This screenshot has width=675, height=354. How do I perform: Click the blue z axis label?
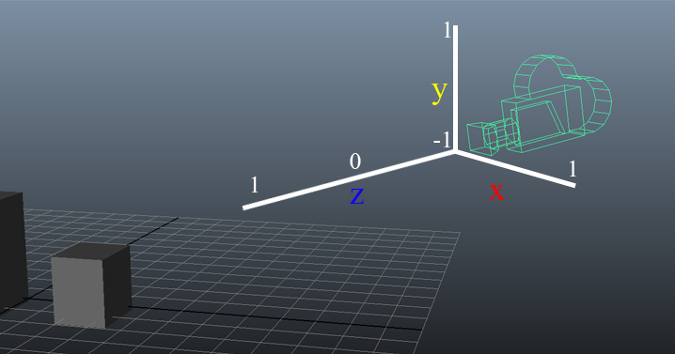pyautogui.click(x=357, y=195)
